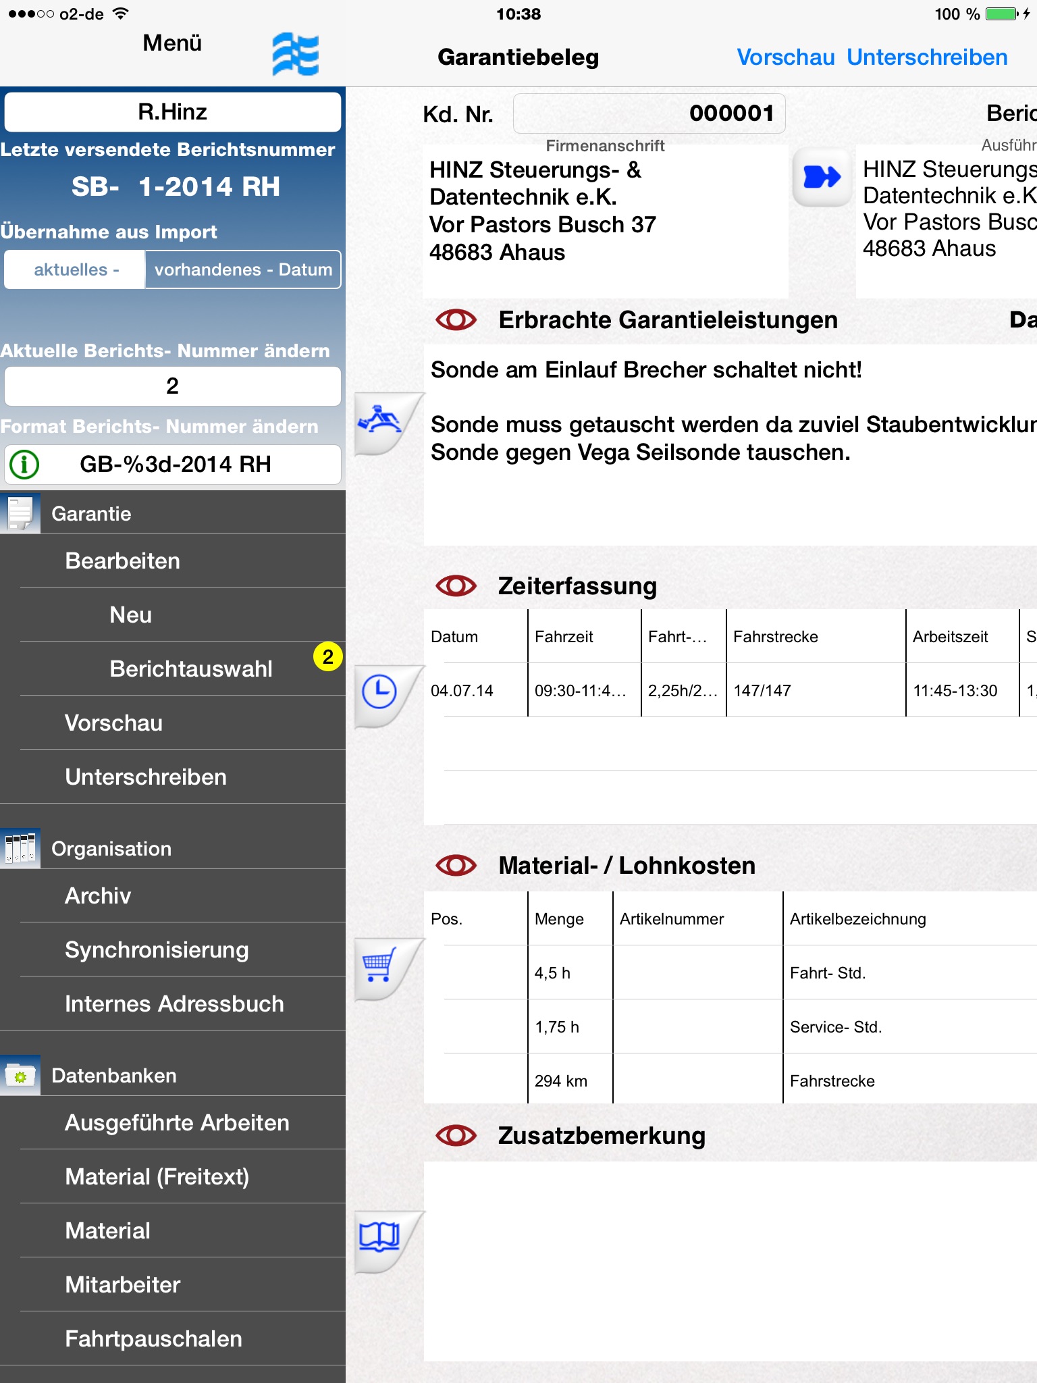Tap the battery indicator in status bar
Image resolution: width=1037 pixels, height=1383 pixels.
(x=1001, y=14)
